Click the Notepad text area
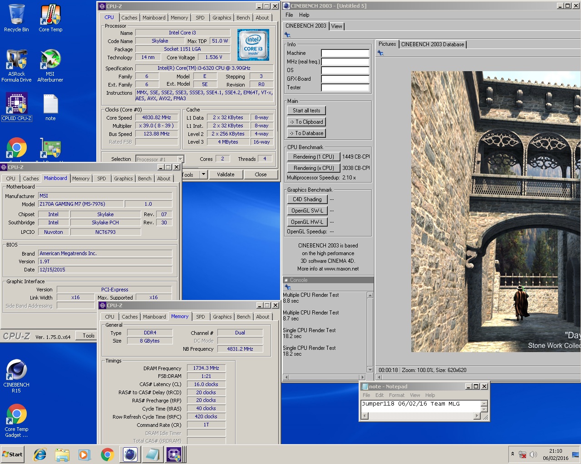The height and width of the screenshot is (464, 581). [x=420, y=406]
